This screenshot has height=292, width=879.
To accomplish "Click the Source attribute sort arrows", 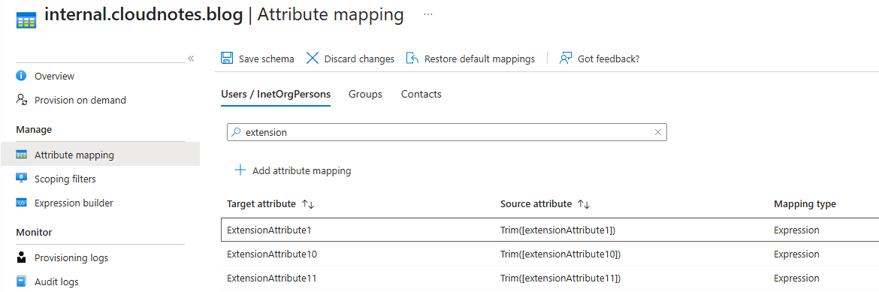I will tap(584, 205).
